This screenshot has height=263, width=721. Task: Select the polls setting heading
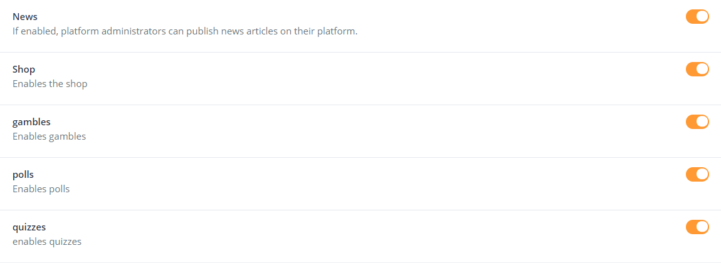click(23, 175)
